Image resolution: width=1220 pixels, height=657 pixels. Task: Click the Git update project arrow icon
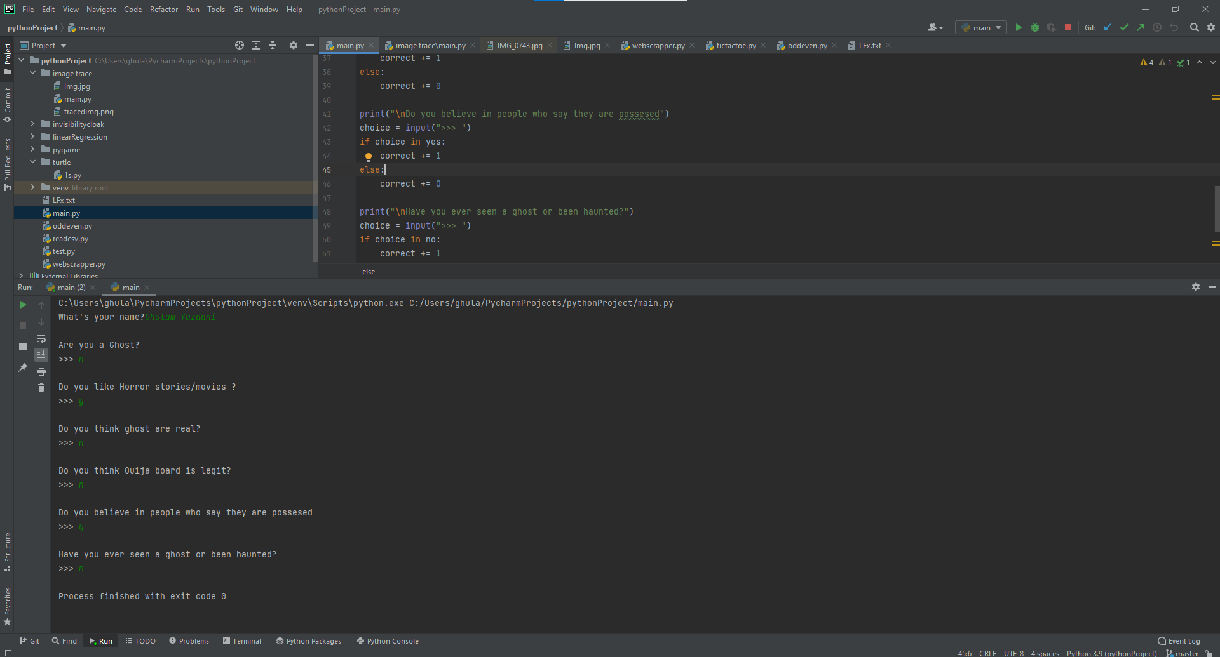point(1108,27)
